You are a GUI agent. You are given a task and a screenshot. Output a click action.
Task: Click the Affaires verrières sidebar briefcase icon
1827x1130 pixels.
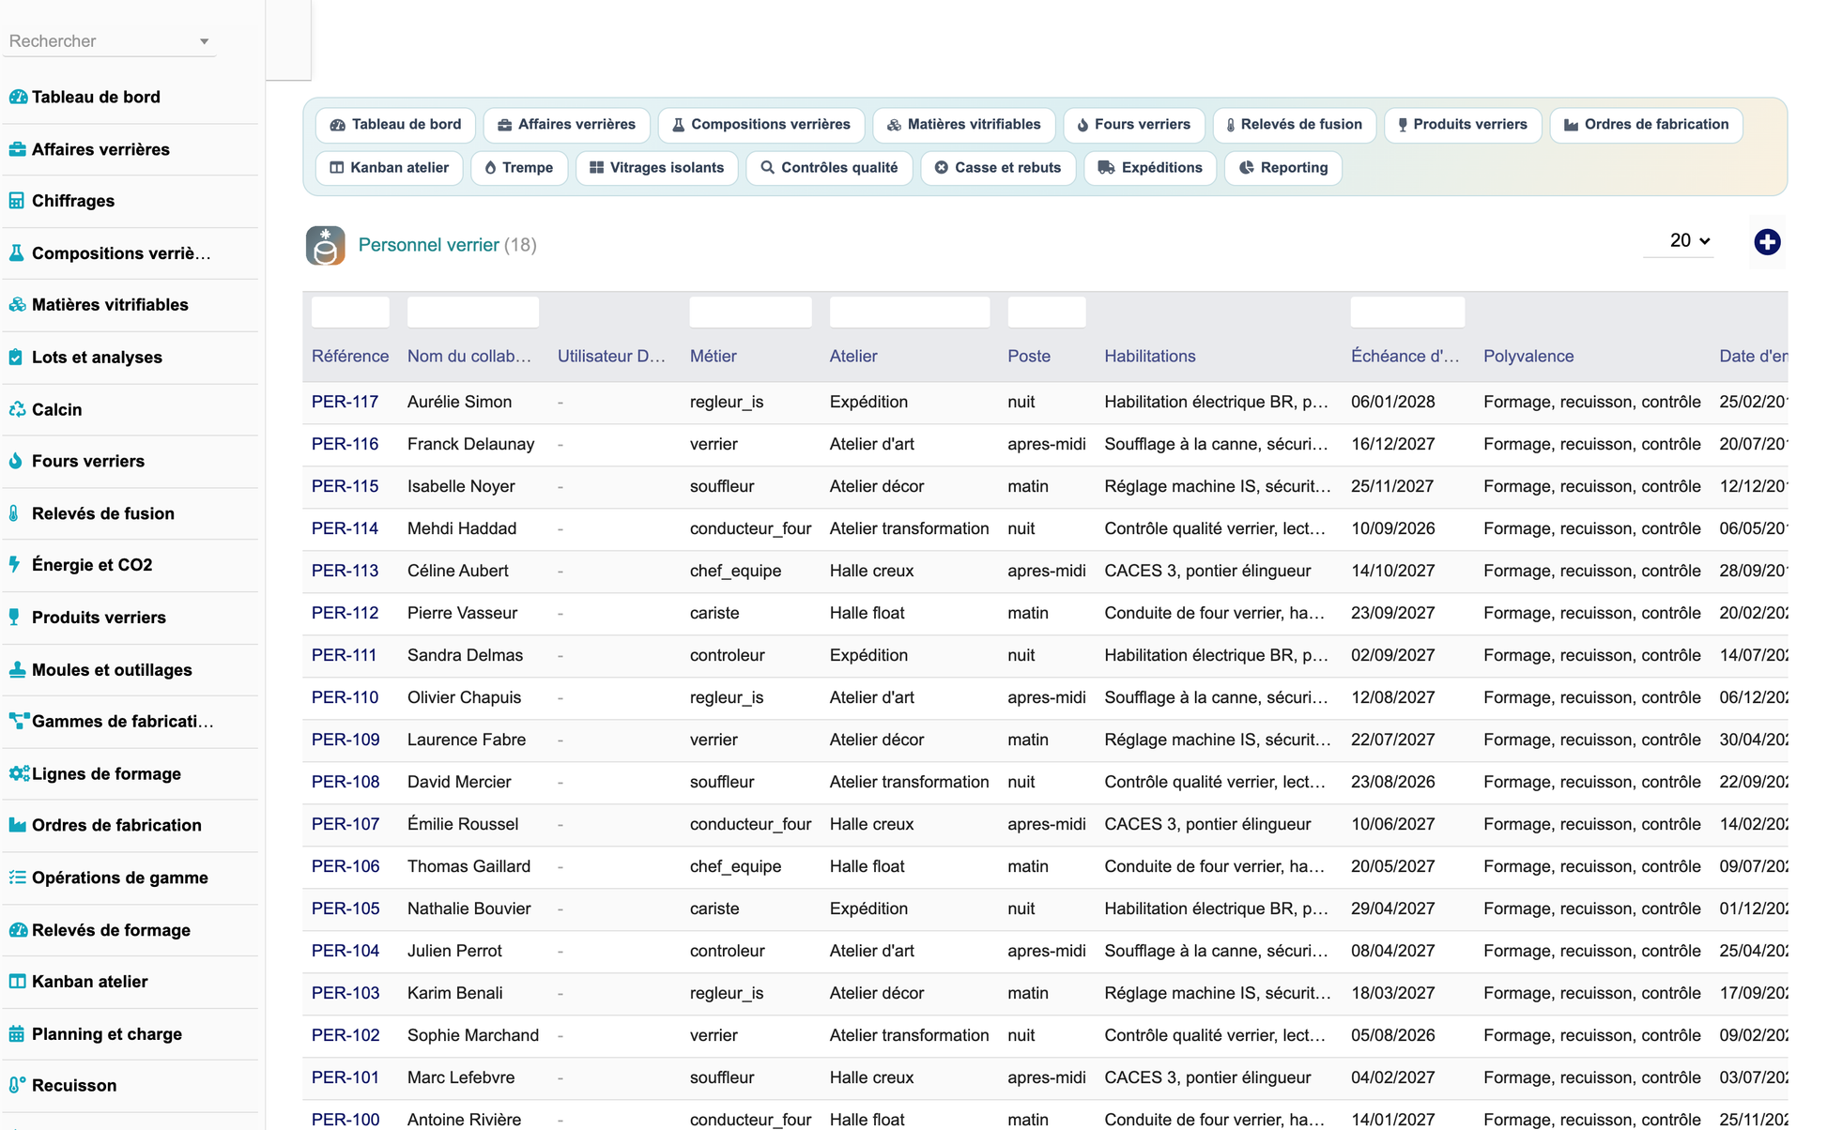click(x=17, y=149)
